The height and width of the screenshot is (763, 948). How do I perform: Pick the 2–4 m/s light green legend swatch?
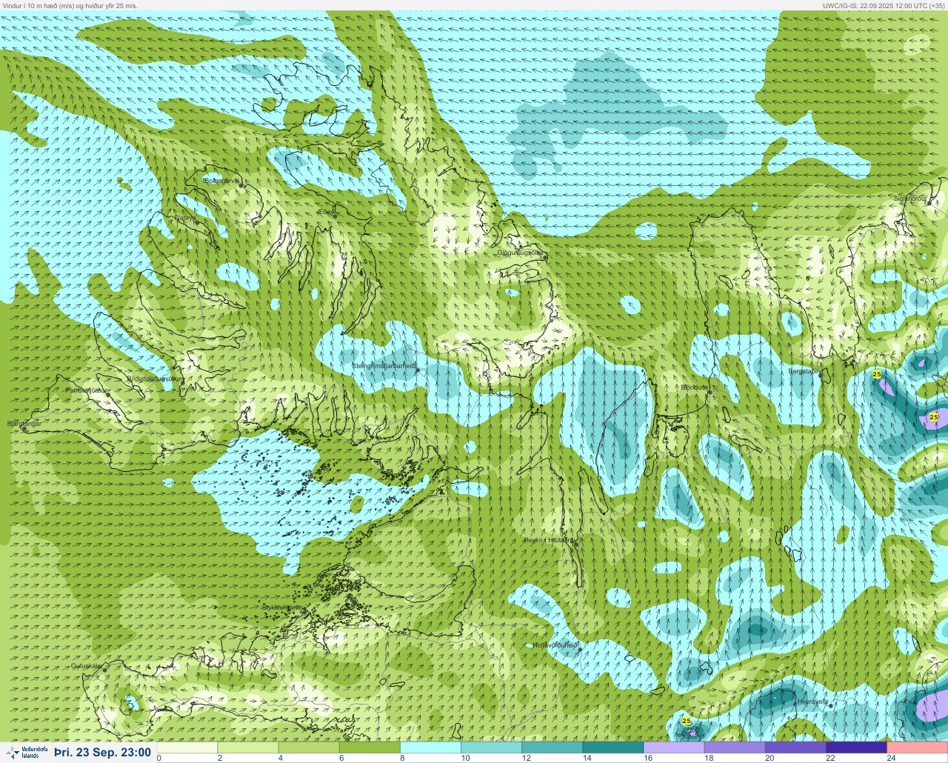tap(248, 747)
